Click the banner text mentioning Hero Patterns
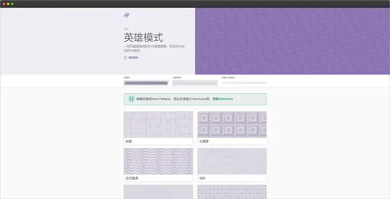 (173, 99)
